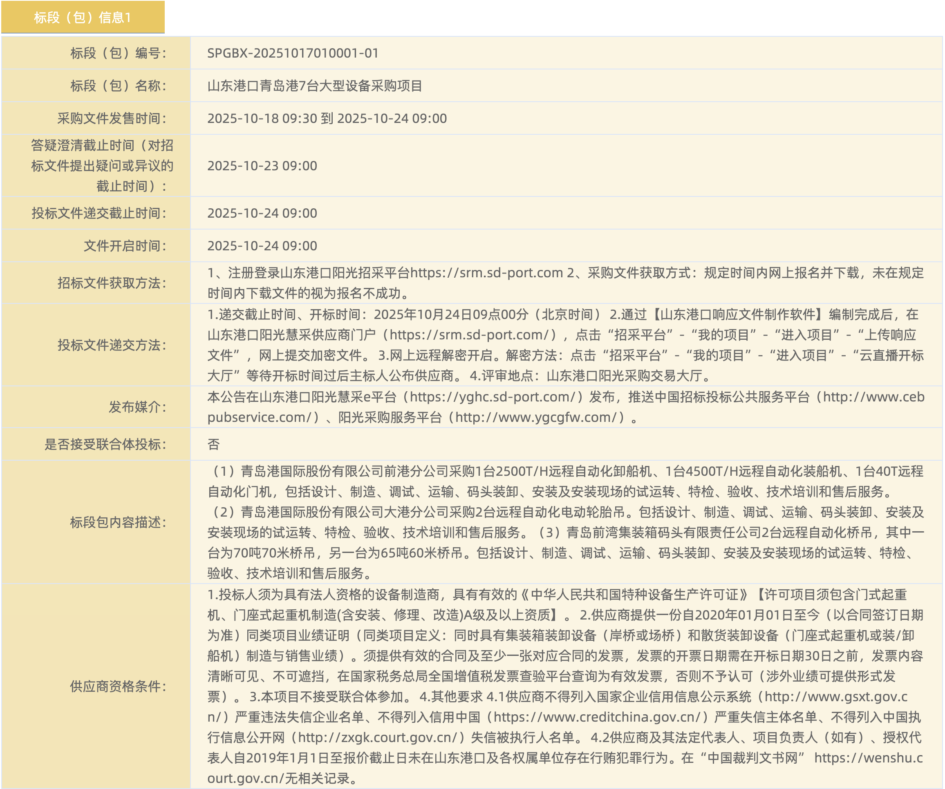Select the 标段（包）信息1 tab
Image resolution: width=945 pixels, height=789 pixels.
[x=82, y=17]
